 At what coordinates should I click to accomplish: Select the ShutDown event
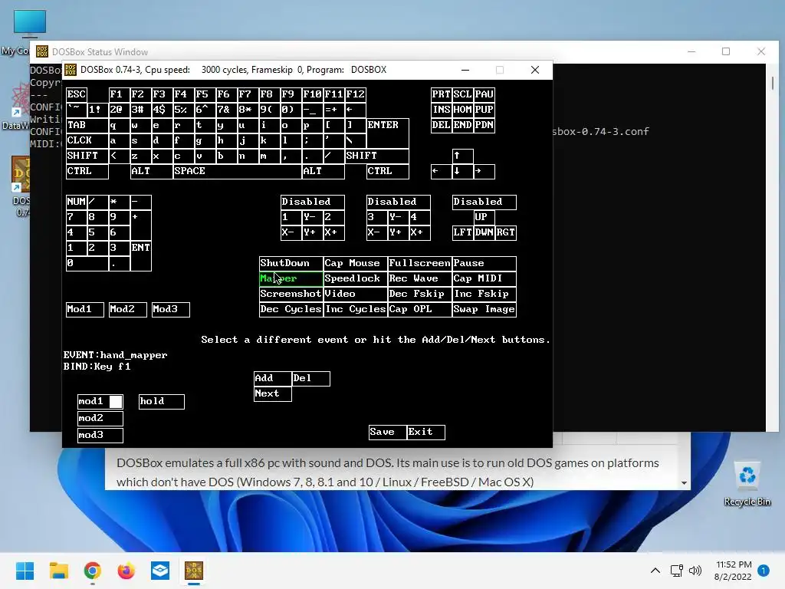point(291,264)
